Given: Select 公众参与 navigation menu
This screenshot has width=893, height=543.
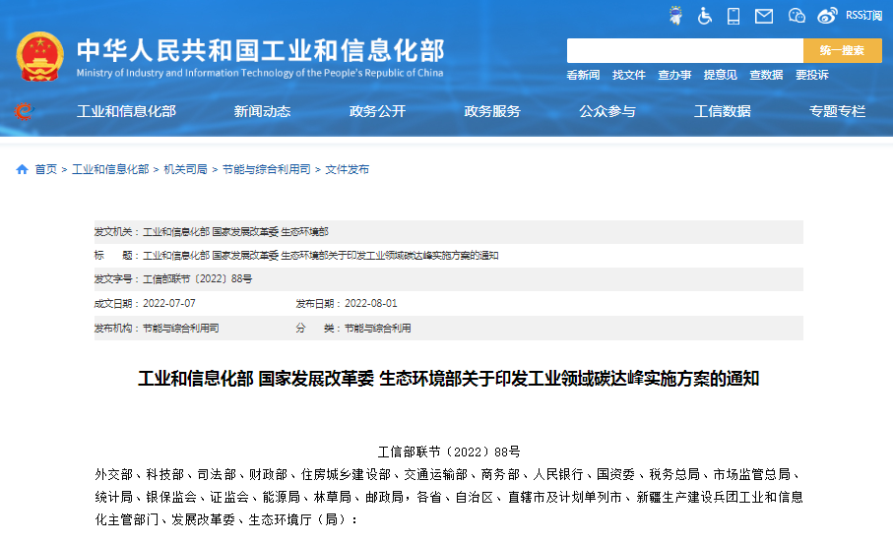Looking at the screenshot, I should (607, 111).
